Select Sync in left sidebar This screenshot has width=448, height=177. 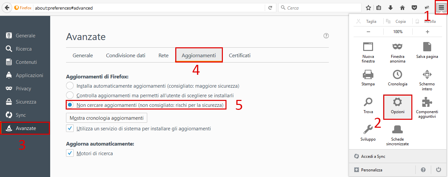click(x=25, y=115)
